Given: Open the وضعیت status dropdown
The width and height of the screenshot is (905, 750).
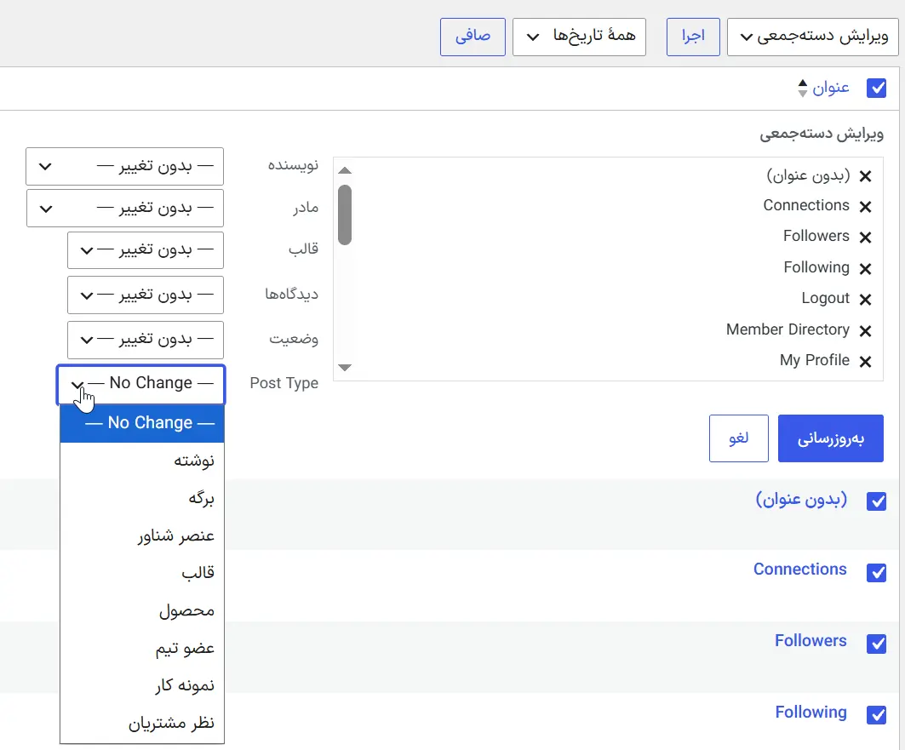Looking at the screenshot, I should (x=146, y=341).
